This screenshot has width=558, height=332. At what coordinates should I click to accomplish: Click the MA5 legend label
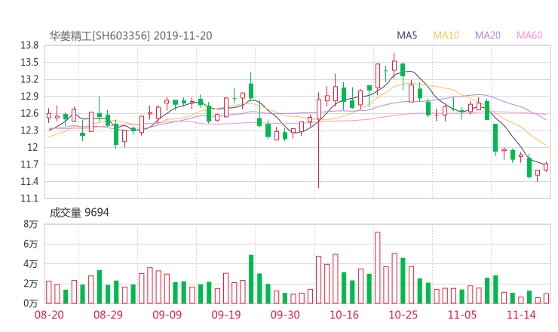click(406, 35)
